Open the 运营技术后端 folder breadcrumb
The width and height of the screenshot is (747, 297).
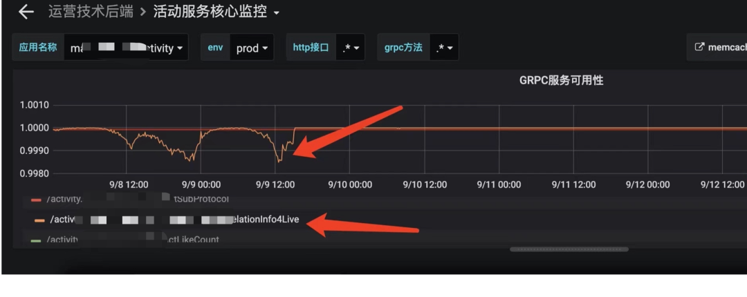click(x=91, y=12)
